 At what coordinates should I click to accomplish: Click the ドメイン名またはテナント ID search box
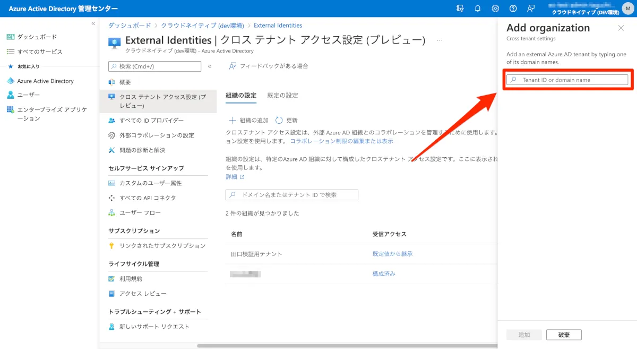[292, 195]
